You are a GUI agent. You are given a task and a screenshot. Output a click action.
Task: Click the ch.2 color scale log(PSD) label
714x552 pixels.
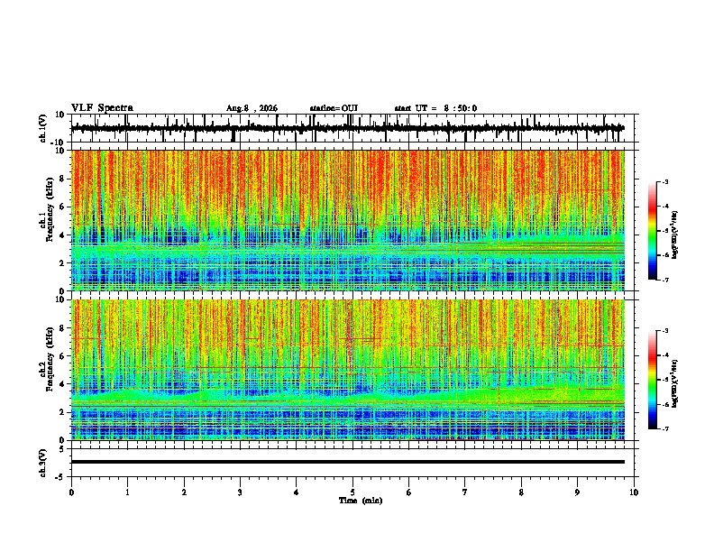(675, 383)
